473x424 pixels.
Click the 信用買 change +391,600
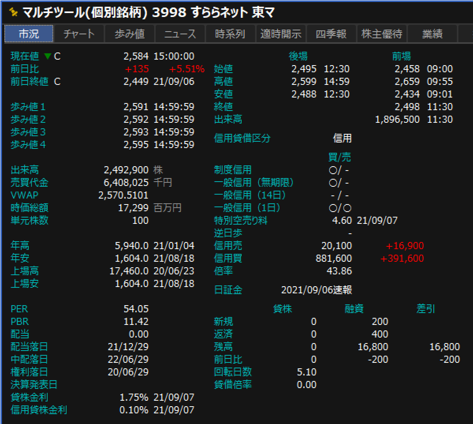[x=402, y=259]
